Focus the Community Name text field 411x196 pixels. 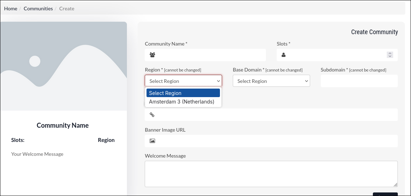click(210, 55)
